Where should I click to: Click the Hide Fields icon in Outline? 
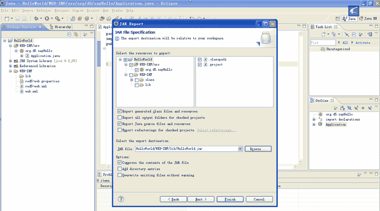pyautogui.click(x=349, y=108)
